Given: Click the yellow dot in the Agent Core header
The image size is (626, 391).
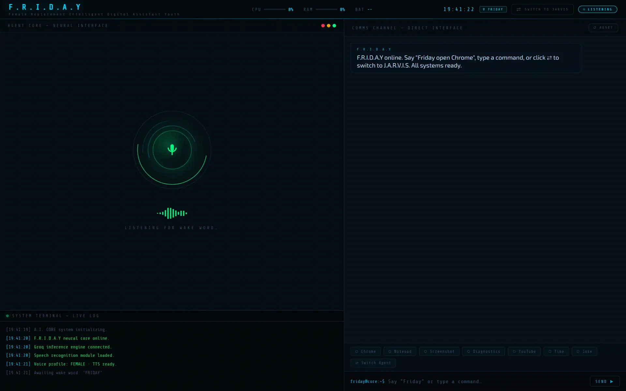Looking at the screenshot, I should tap(329, 26).
